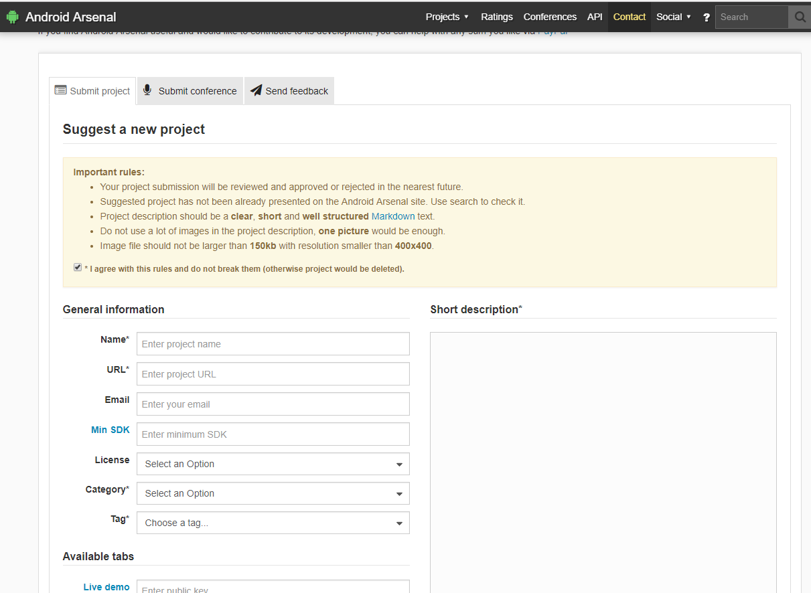811x593 pixels.
Task: Click the question mark help icon
Action: (706, 17)
